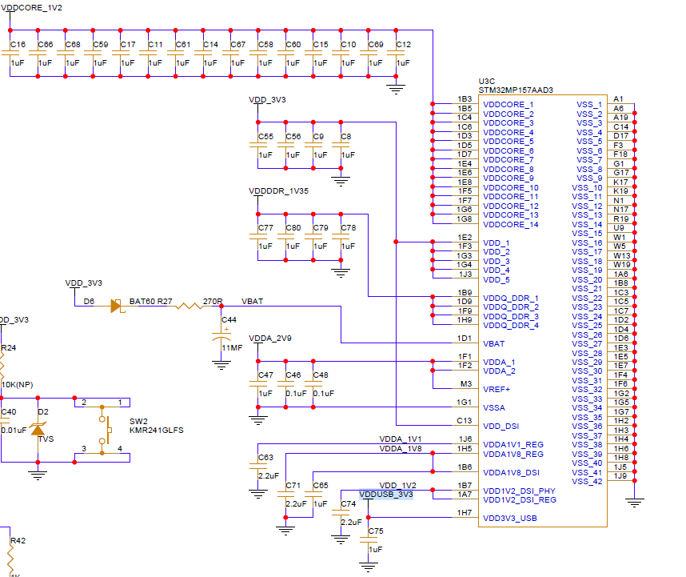This screenshot has width=686, height=577.
Task: Select the highlighted VDDUSB_3V3 net label
Action: click(x=386, y=495)
